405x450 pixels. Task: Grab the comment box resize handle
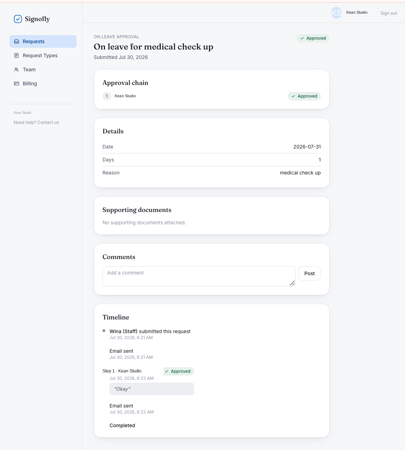coord(292,283)
